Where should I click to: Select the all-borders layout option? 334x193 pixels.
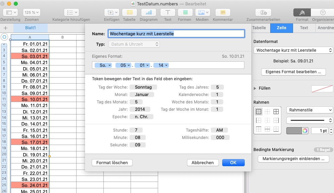(x=276, y=112)
